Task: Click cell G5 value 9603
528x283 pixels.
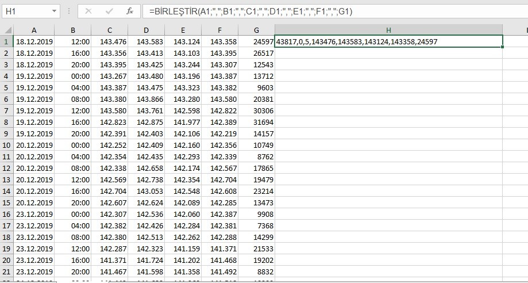Action: 257,87
